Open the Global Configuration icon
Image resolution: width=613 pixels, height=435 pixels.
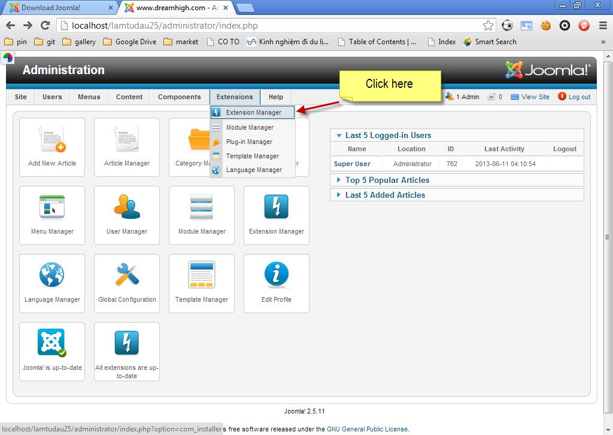point(126,283)
